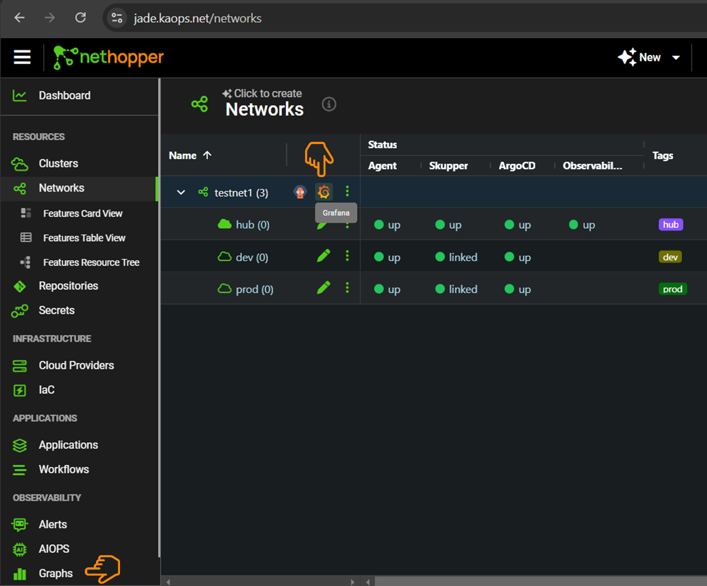This screenshot has width=707, height=586.
Task: Open the dev row three-dot menu
Action: [347, 256]
